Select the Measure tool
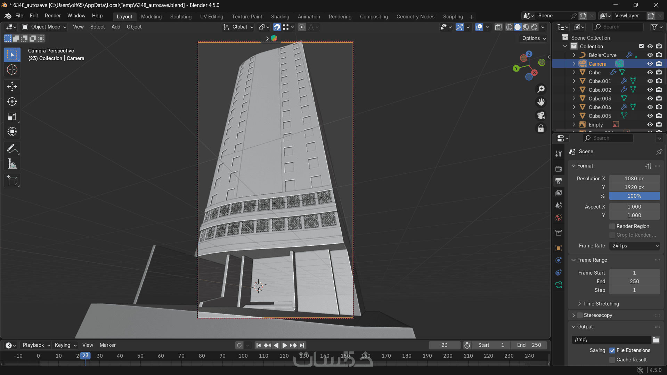Screen dimensions: 667x375 12,164
